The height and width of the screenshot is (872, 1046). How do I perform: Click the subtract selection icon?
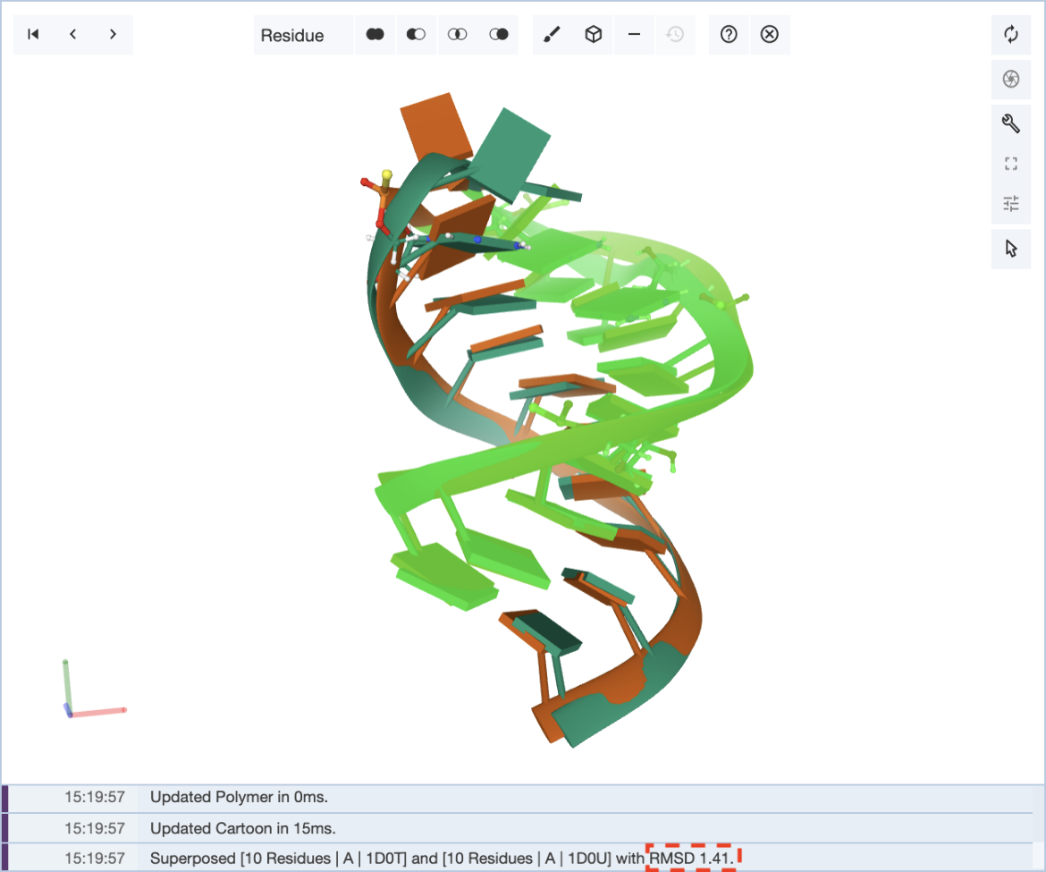416,35
